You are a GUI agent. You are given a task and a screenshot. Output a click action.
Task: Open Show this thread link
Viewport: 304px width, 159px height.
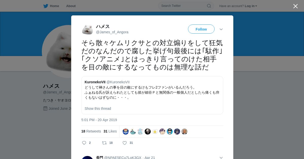coord(98,109)
